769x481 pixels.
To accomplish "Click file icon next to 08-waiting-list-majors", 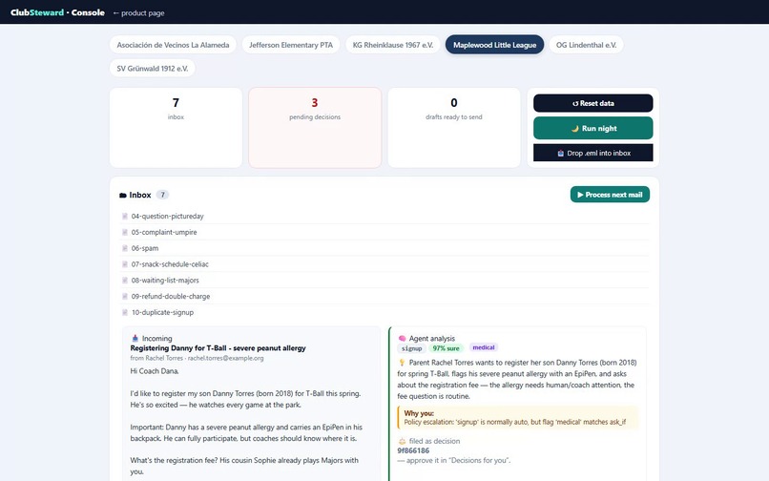I will tap(125, 281).
